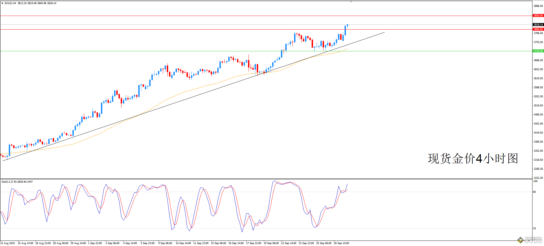The image size is (544, 246).
Task: Click the stochastic 80 level label
Action: click(x=534, y=192)
